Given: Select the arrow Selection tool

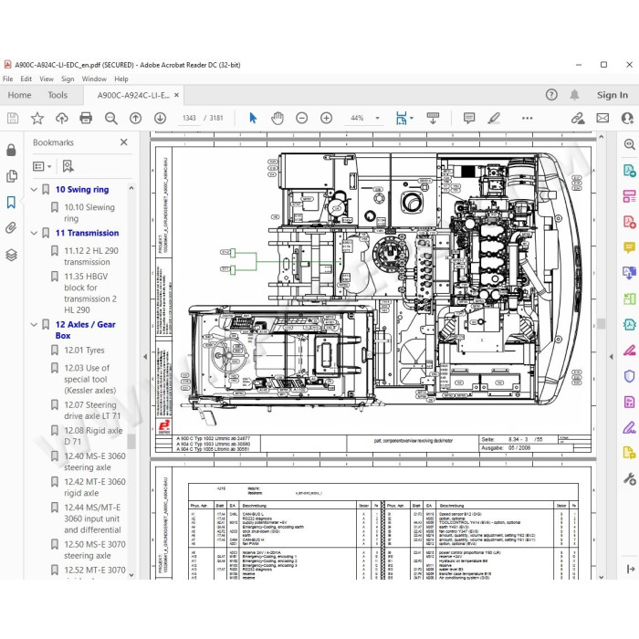Looking at the screenshot, I should pos(253,118).
